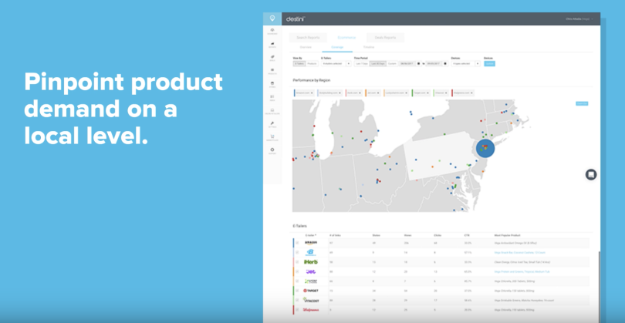
Task: Uncheck the Target row checkbox
Action: [x=297, y=291]
